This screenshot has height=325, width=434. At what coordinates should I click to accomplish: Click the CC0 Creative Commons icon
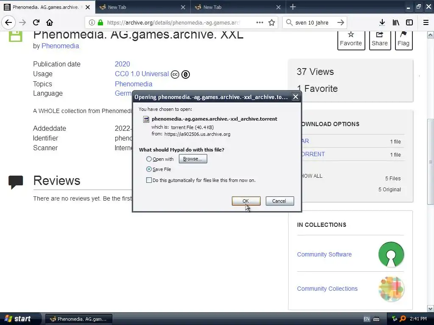click(x=175, y=74)
